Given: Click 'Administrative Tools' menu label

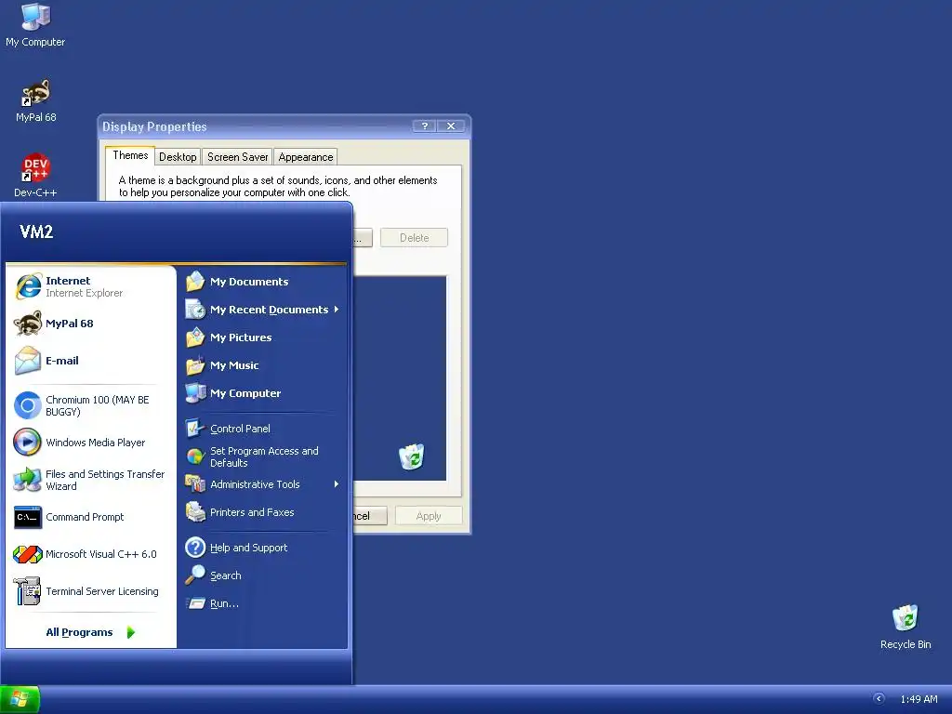Looking at the screenshot, I should click(255, 484).
